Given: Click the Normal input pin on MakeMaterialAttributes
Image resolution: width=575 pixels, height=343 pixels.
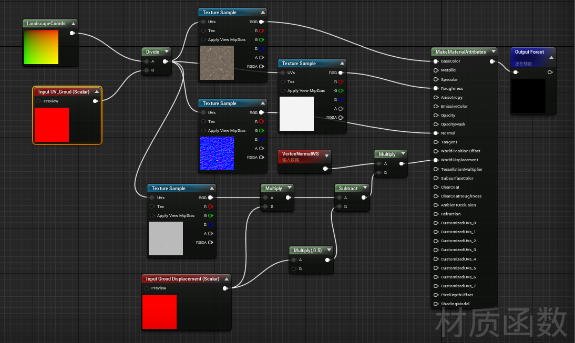Looking at the screenshot, I should (436, 133).
